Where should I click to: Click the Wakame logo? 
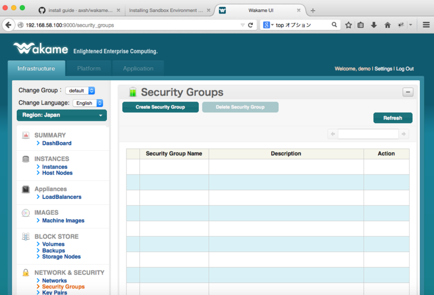pyautogui.click(x=41, y=48)
